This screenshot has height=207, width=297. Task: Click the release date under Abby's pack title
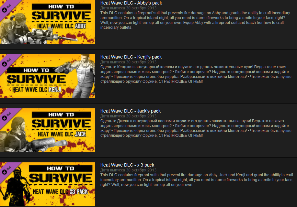tap(128, 8)
